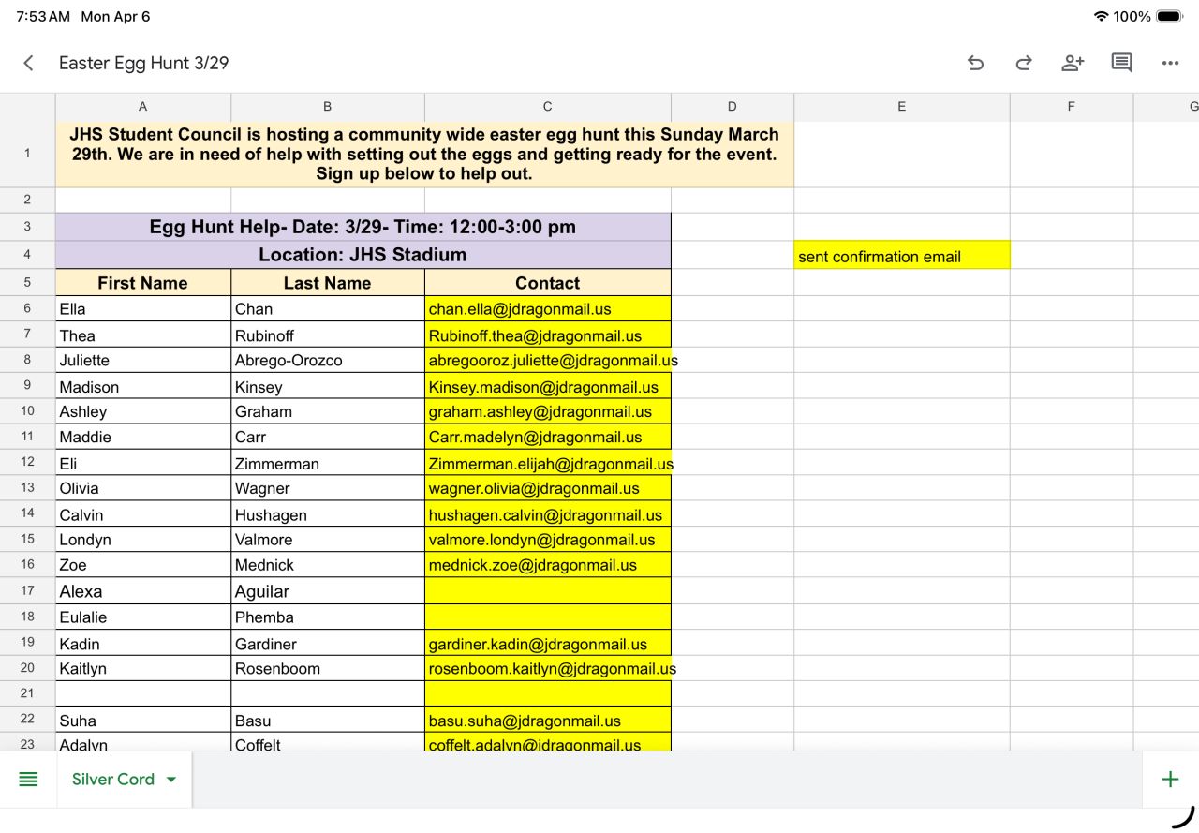Select the Egg Hunt Help date and time cell
This screenshot has height=833, width=1199.
pyautogui.click(x=363, y=227)
